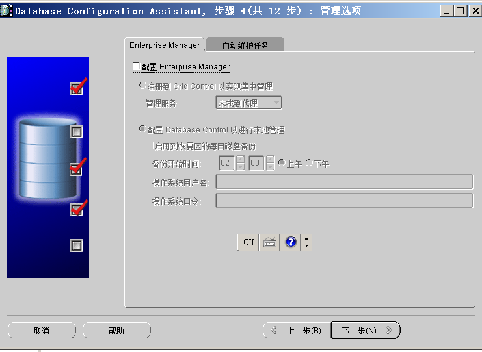This screenshot has width=482, height=352.
Task: Click the second unchecked box in side panel
Action: point(77,132)
